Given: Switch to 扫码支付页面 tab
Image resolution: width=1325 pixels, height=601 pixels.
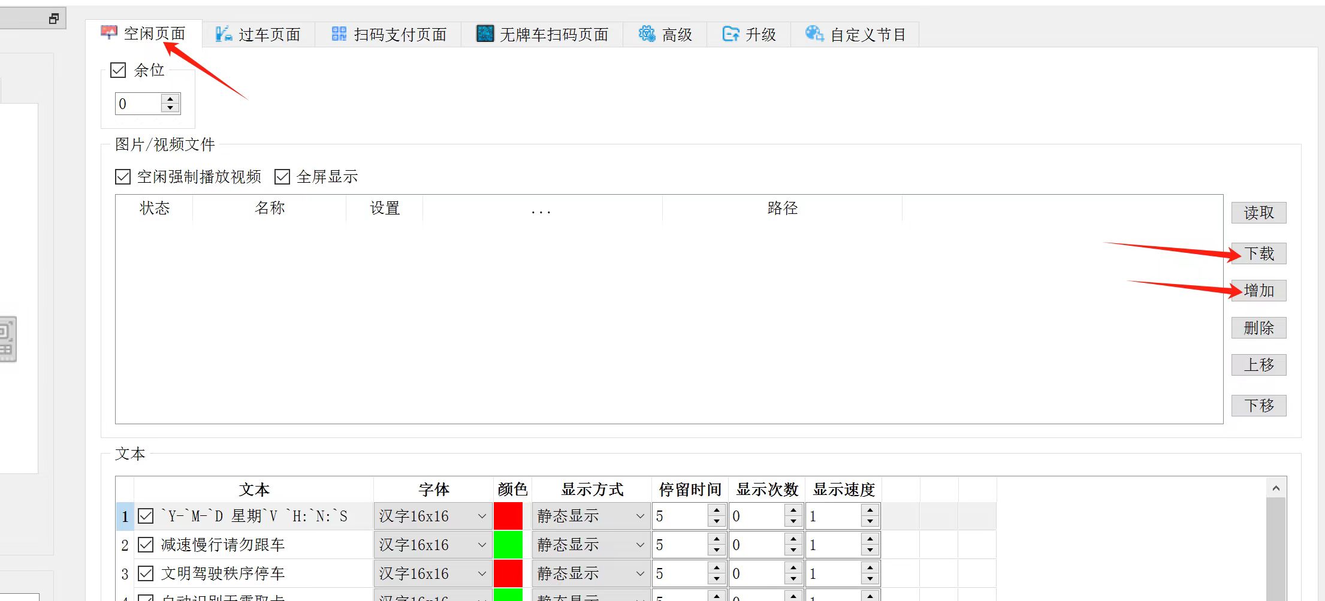Looking at the screenshot, I should point(389,34).
